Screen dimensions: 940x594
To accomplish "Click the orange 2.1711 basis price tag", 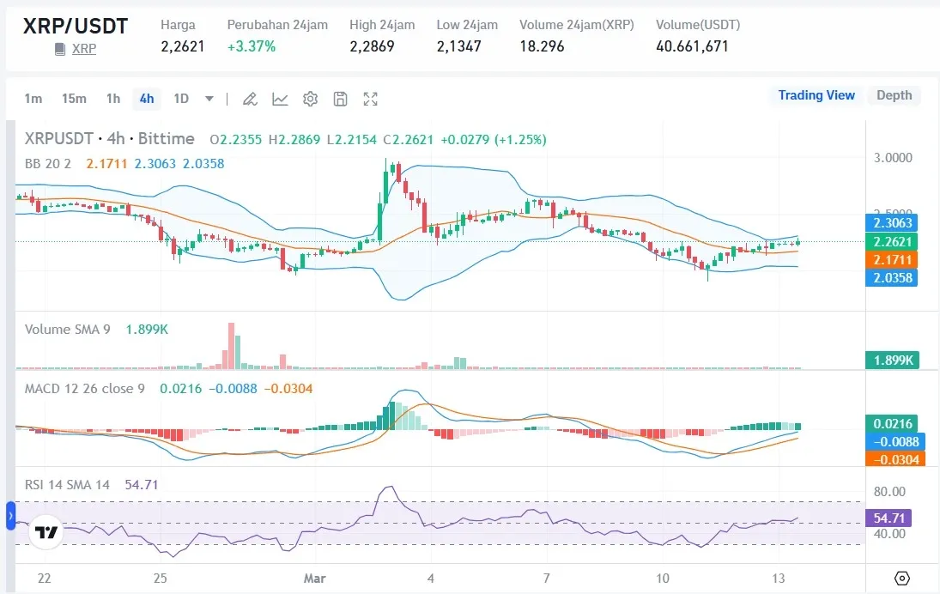I will [x=891, y=259].
